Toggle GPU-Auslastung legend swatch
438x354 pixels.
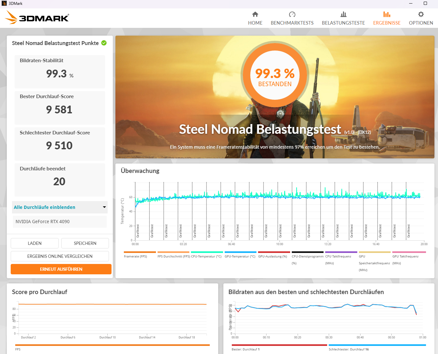pyautogui.click(x=274, y=252)
